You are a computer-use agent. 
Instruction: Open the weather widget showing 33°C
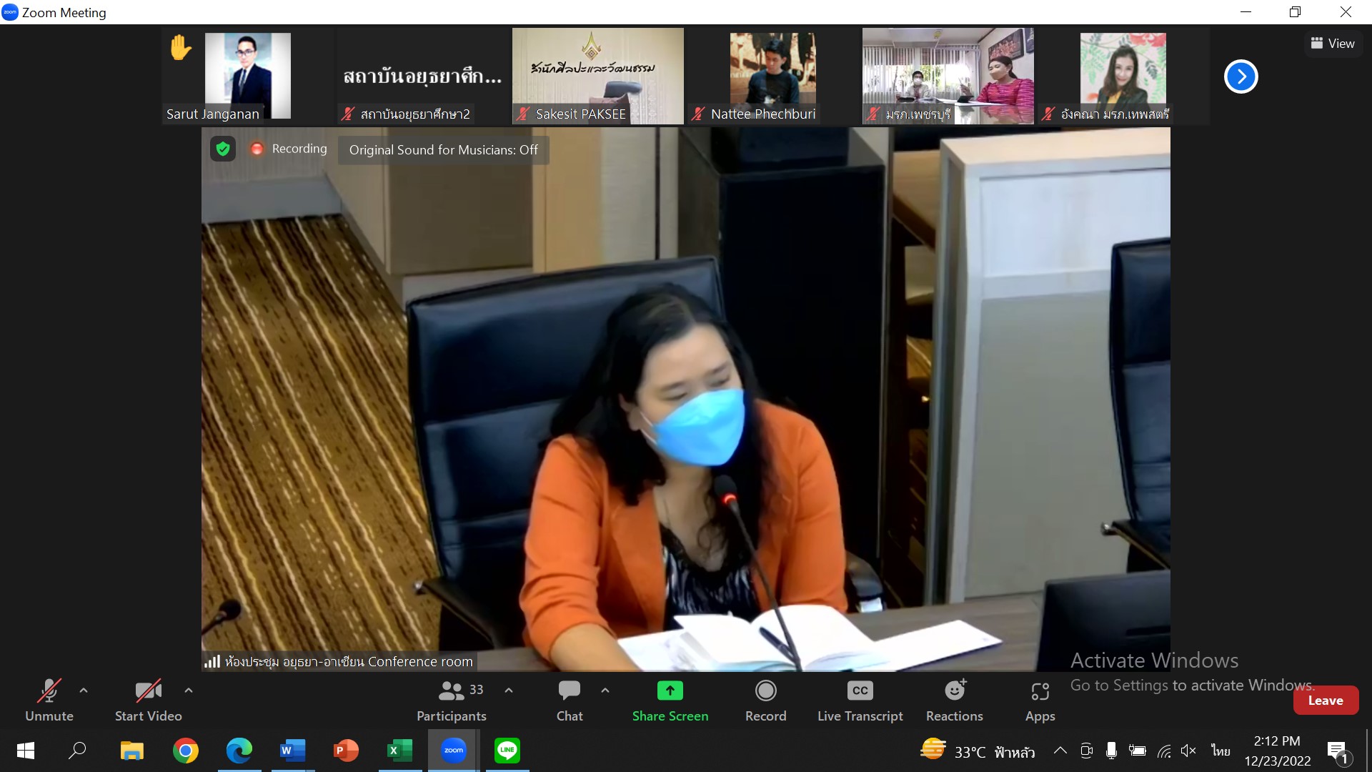coord(977,751)
